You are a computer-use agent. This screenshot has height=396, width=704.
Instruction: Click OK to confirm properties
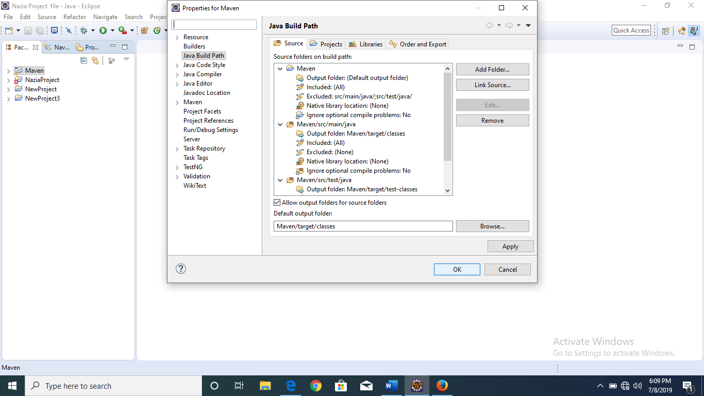(x=457, y=269)
